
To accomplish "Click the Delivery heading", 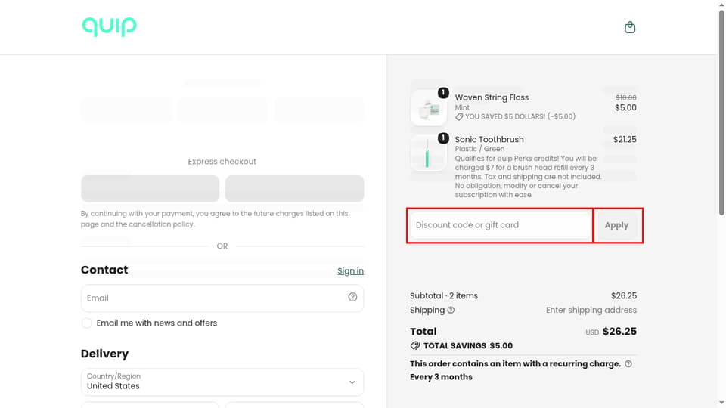I will point(104,354).
